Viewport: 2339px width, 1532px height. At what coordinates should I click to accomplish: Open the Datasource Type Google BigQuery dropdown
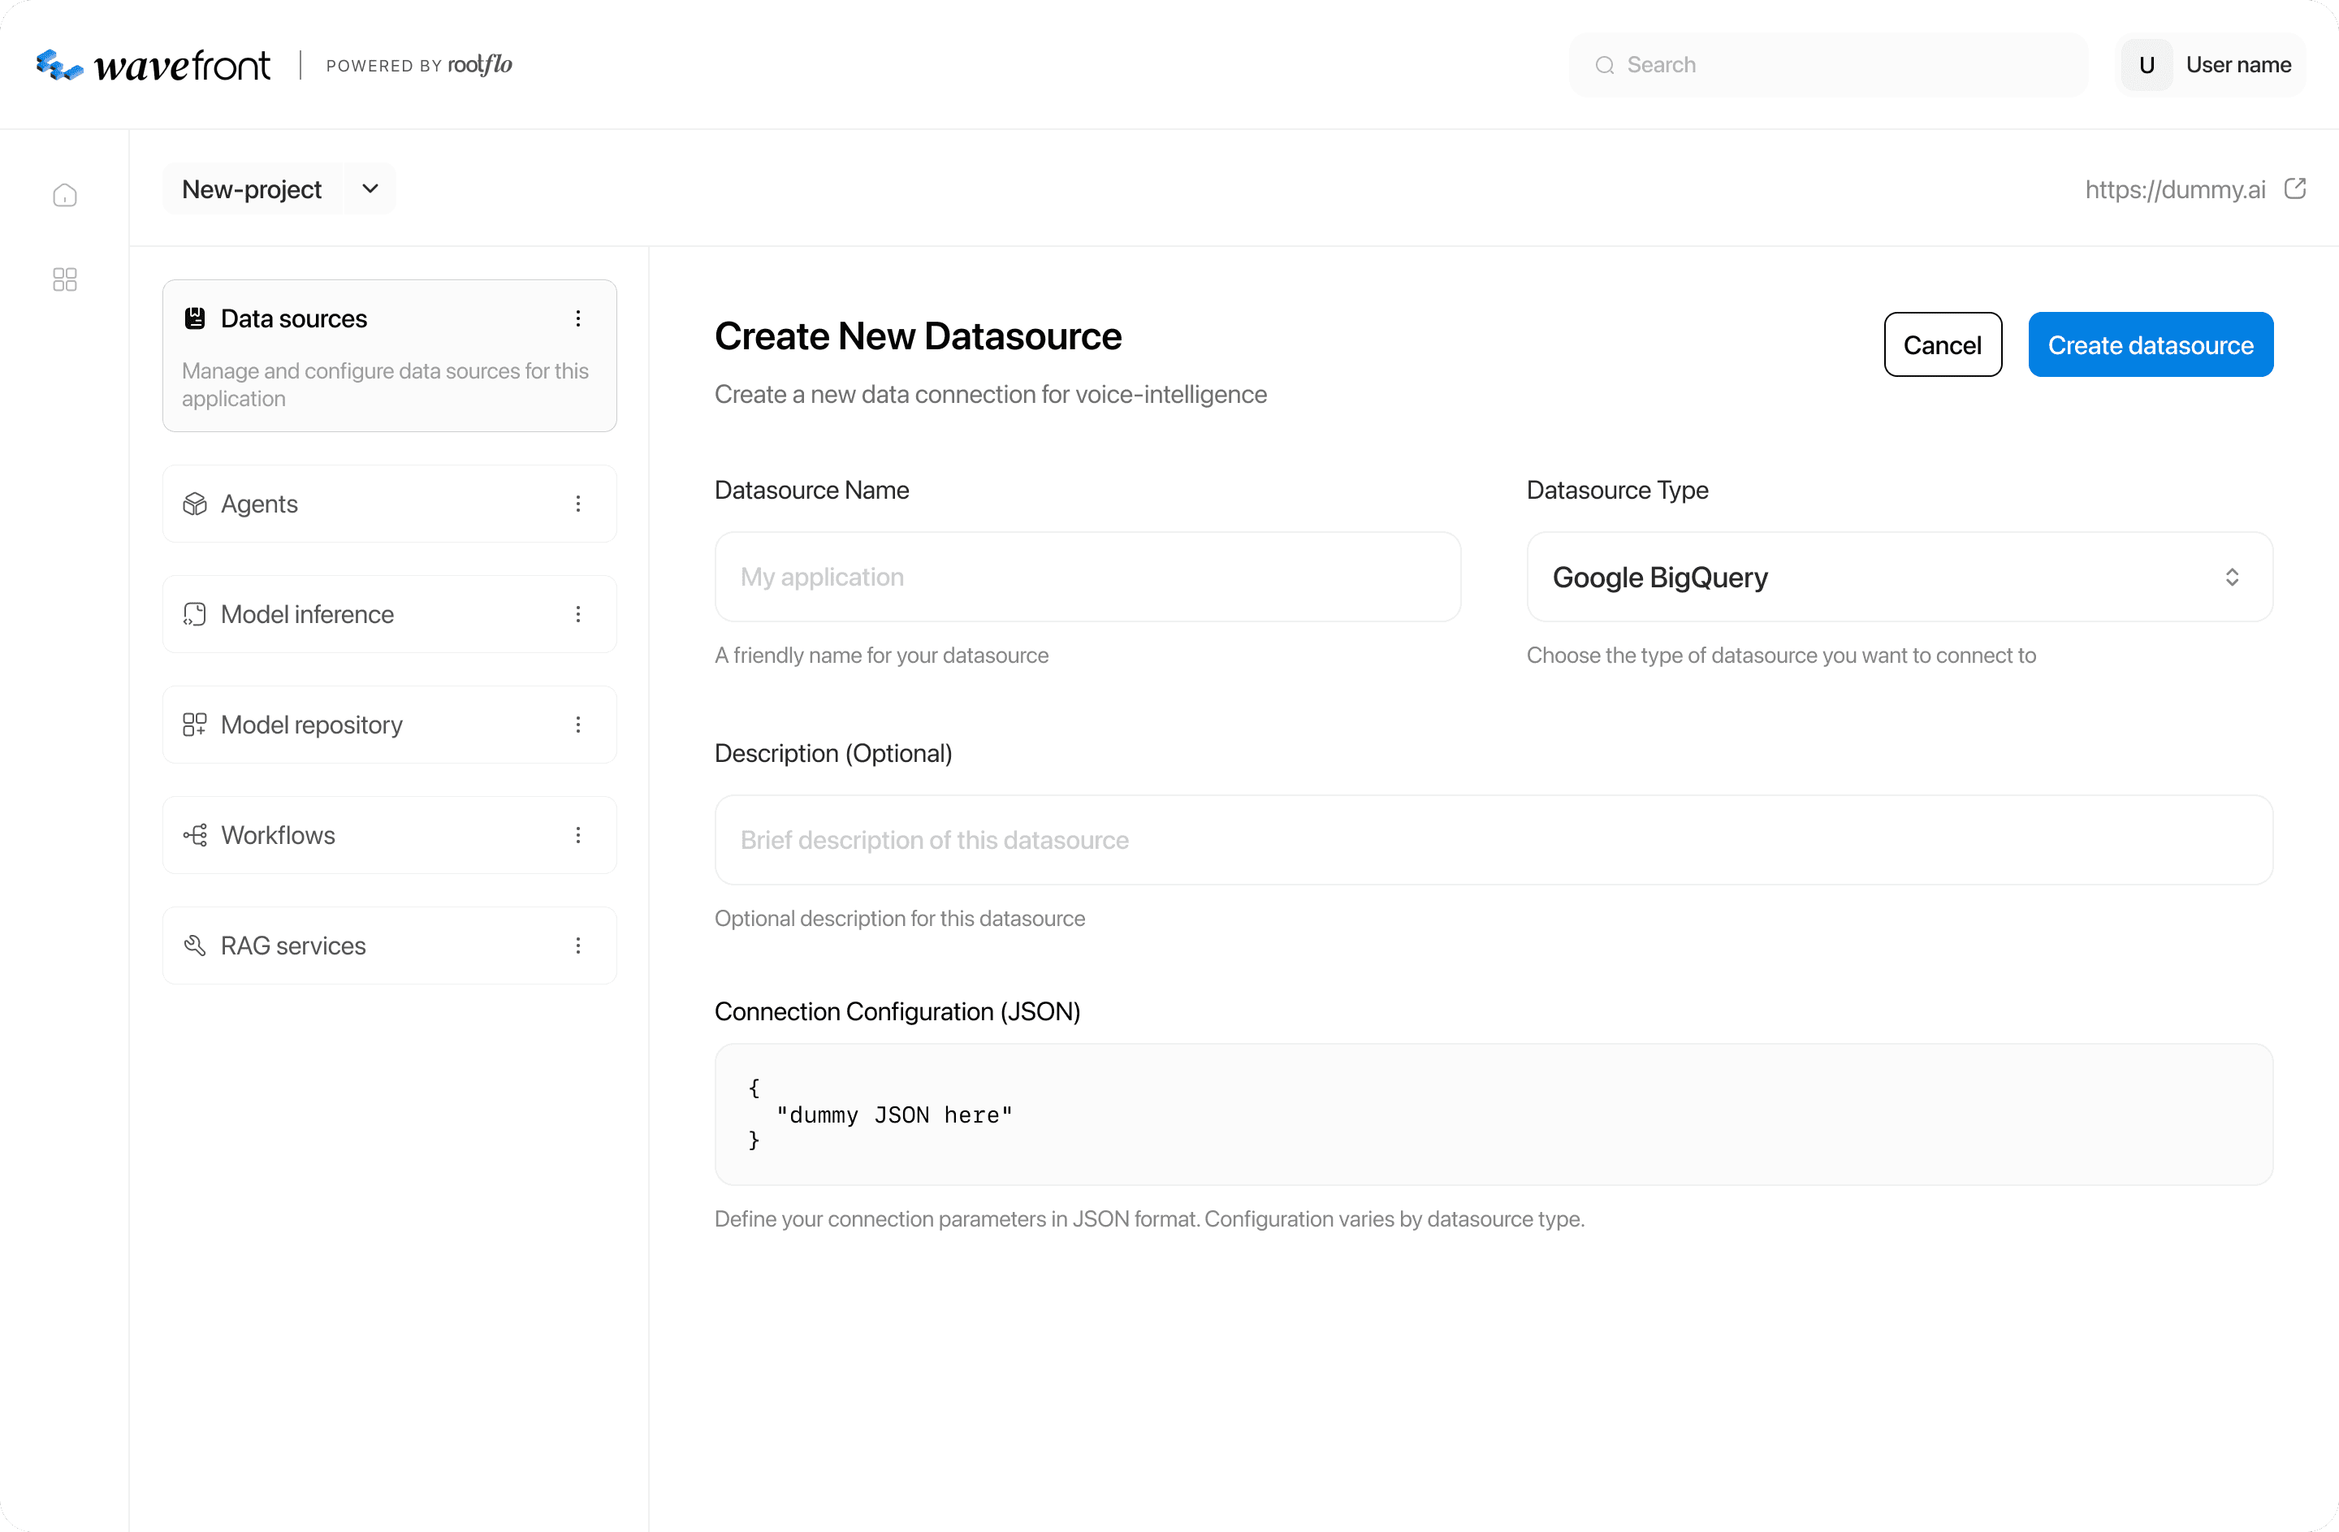coord(1899,577)
